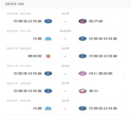Select the 欧冠 competition label on 02/15
Image resolution: width=131 pixels, height=115 pixels.
[x=65, y=66]
